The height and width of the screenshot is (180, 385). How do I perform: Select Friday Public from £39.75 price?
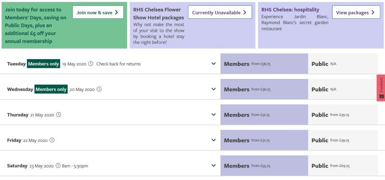pyautogui.click(x=343, y=140)
